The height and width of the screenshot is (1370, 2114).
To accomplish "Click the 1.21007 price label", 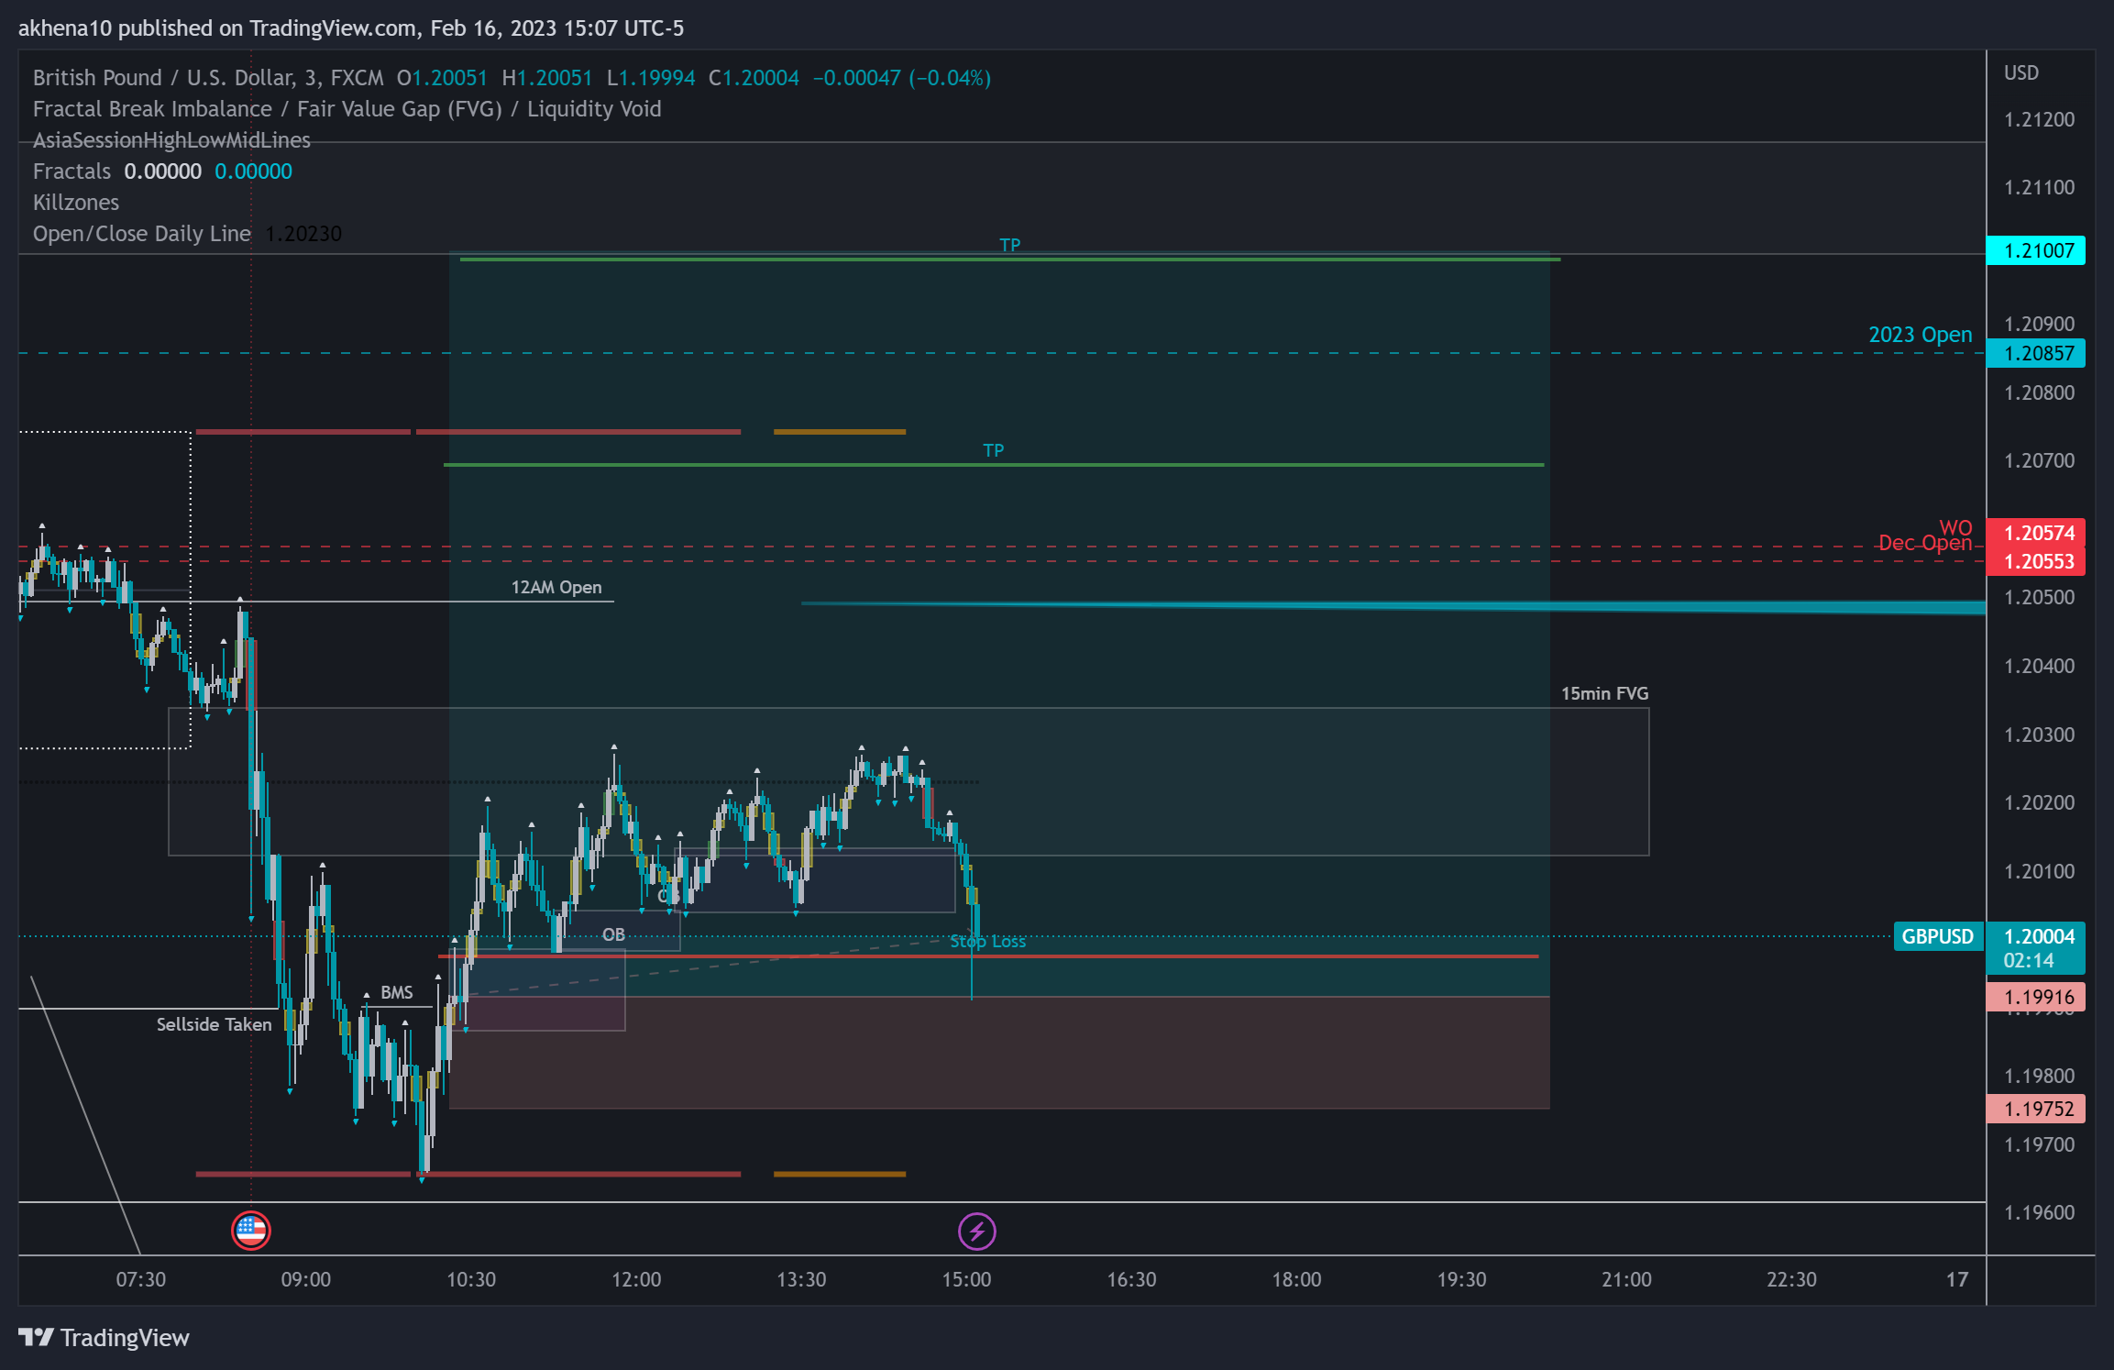I will pos(2035,250).
